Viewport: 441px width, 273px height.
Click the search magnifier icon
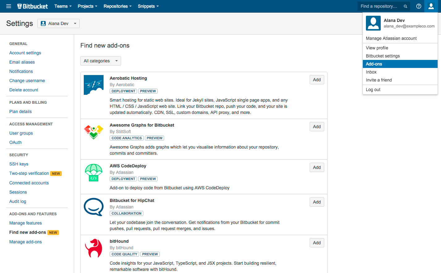click(x=405, y=6)
